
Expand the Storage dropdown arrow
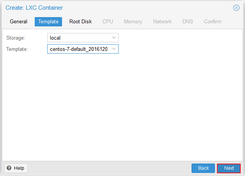point(114,38)
